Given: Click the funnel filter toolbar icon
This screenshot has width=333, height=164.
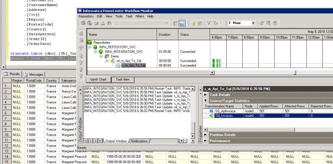Looking at the screenshot, I should (209, 23).
